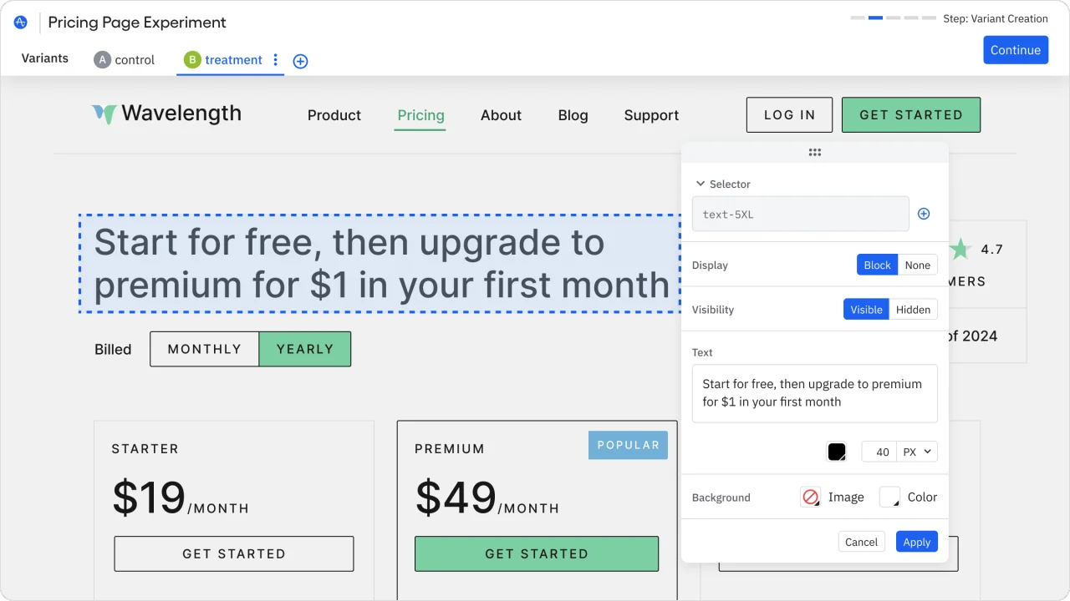Grab the editor panel drag handle
The image size is (1070, 601).
(x=814, y=152)
